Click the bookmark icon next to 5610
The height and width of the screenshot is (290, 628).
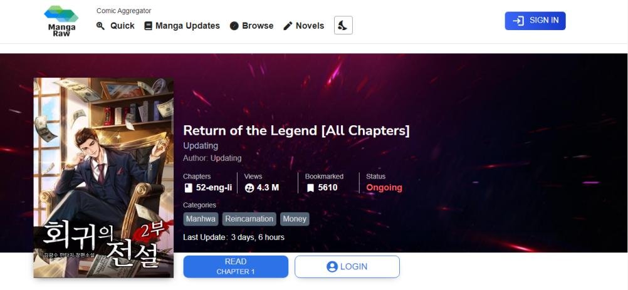pyautogui.click(x=310, y=188)
